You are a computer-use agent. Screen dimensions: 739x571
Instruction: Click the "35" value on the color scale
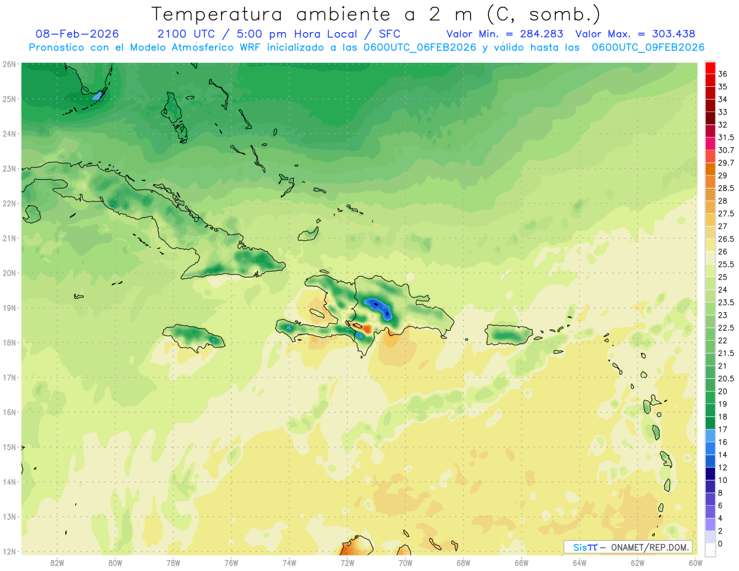[x=723, y=86]
